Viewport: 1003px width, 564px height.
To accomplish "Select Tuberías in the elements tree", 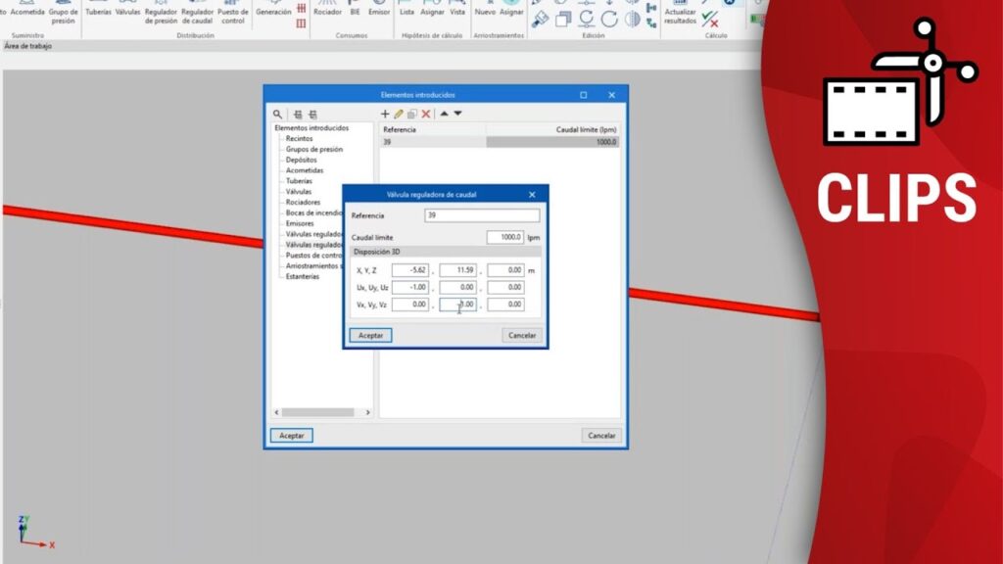I will (x=299, y=181).
